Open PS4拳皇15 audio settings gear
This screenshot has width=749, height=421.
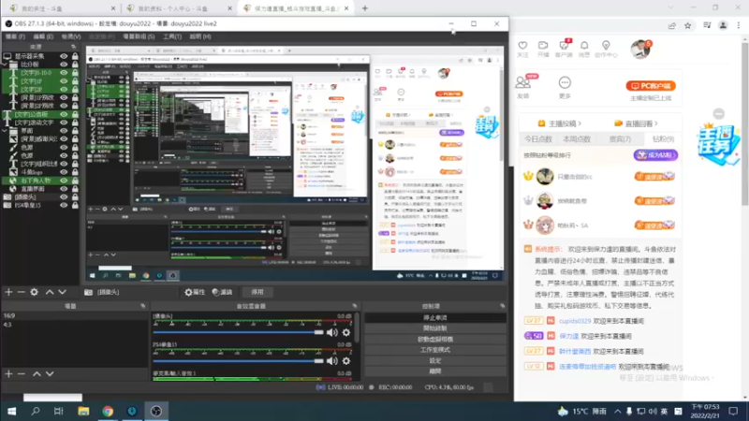tap(346, 361)
